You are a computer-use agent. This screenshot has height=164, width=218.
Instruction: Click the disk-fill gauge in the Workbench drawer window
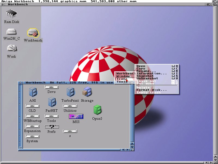[x=20, y=116]
